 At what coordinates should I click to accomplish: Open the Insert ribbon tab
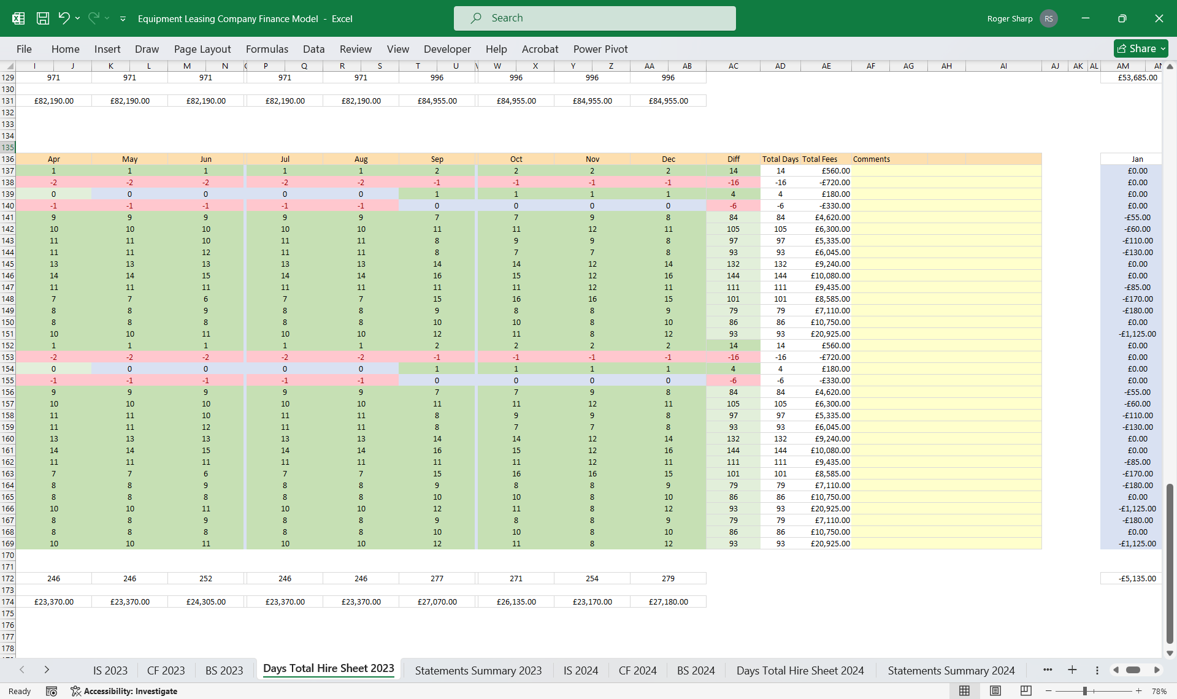point(107,49)
